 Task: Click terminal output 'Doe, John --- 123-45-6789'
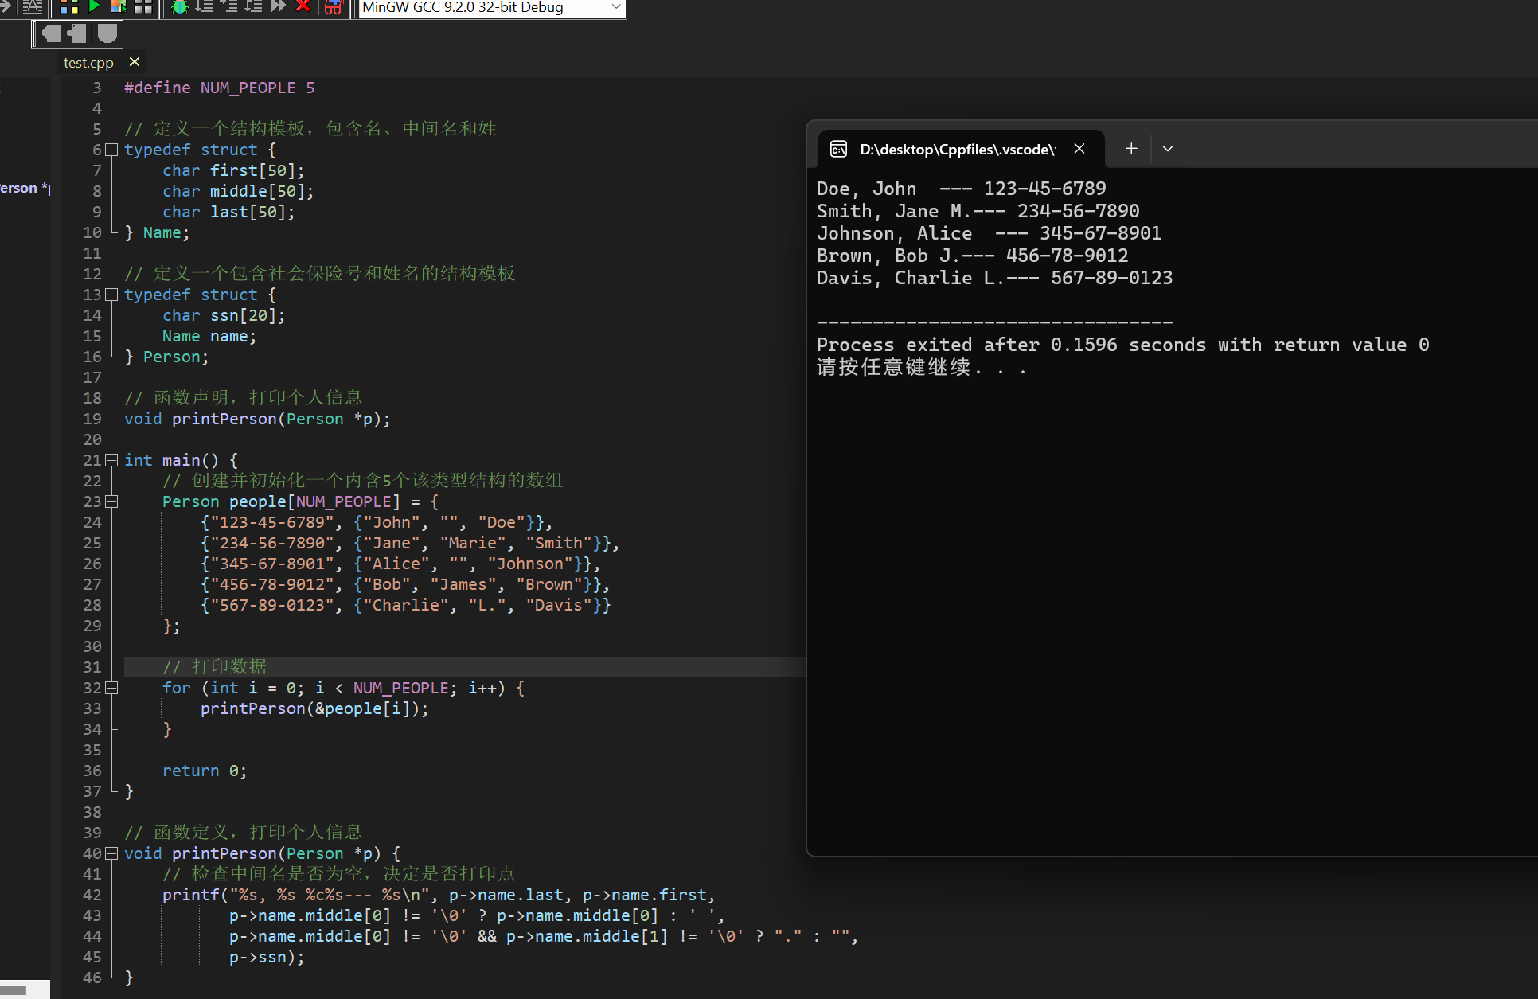click(962, 189)
